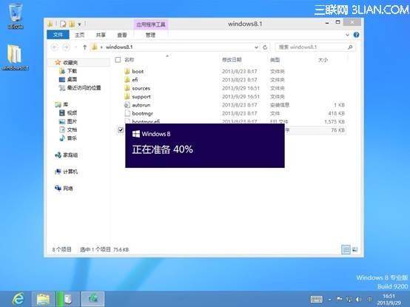
Task: Select the Application Tools contextual tab header
Action: [x=151, y=24]
